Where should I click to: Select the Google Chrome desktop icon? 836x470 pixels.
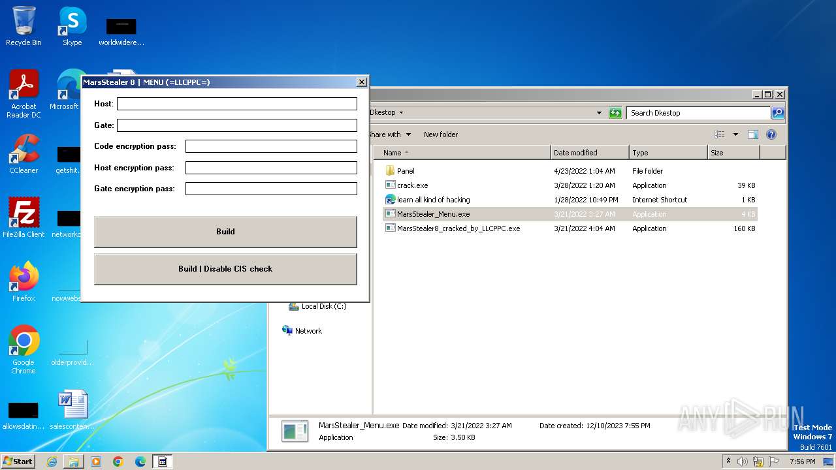pos(24,351)
